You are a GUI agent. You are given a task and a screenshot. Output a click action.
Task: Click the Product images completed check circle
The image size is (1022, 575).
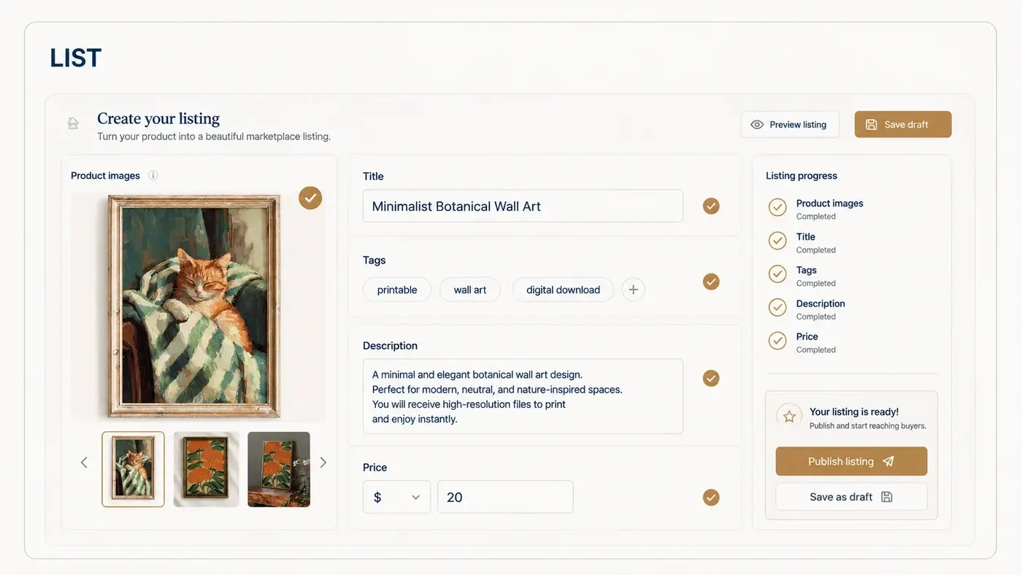click(x=777, y=207)
